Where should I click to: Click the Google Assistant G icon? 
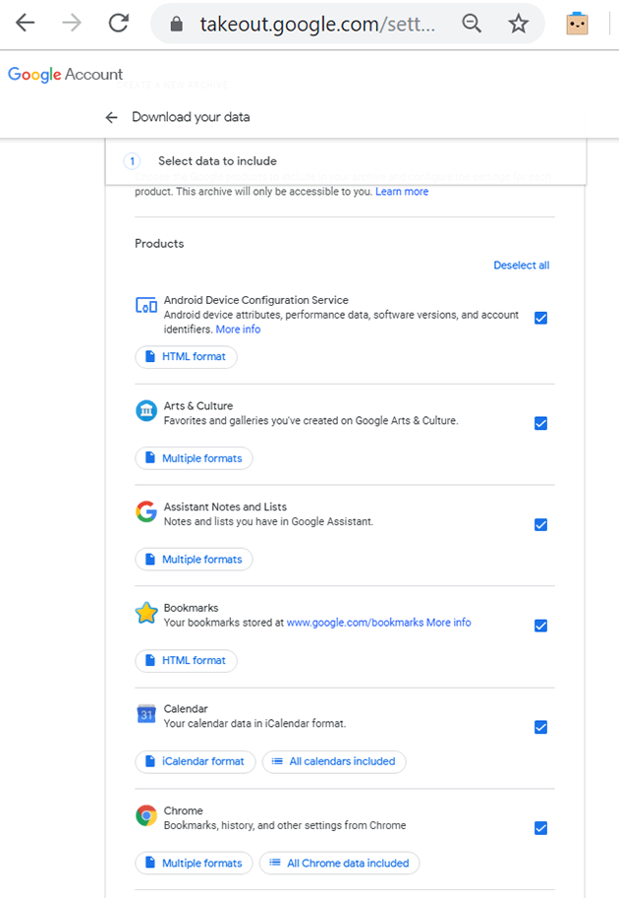point(145,511)
